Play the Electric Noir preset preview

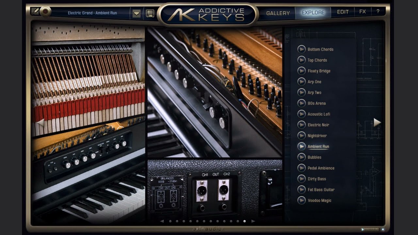tap(301, 125)
